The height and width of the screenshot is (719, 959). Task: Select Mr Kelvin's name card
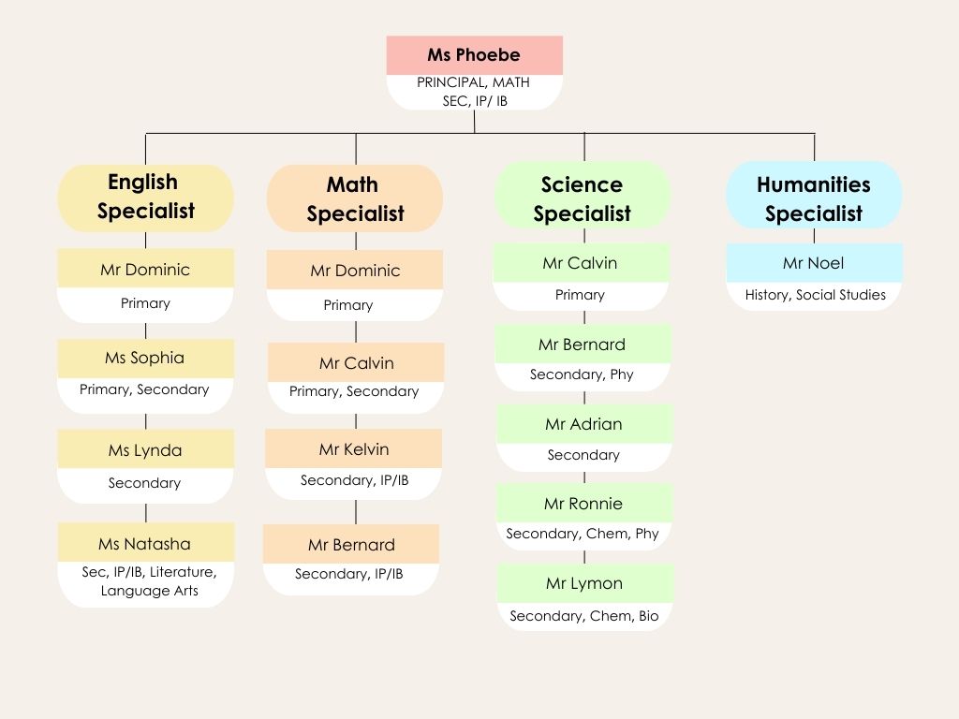(353, 464)
